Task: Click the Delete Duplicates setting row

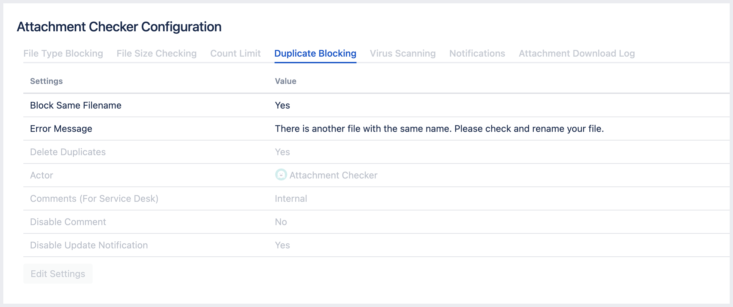Action: click(x=68, y=152)
